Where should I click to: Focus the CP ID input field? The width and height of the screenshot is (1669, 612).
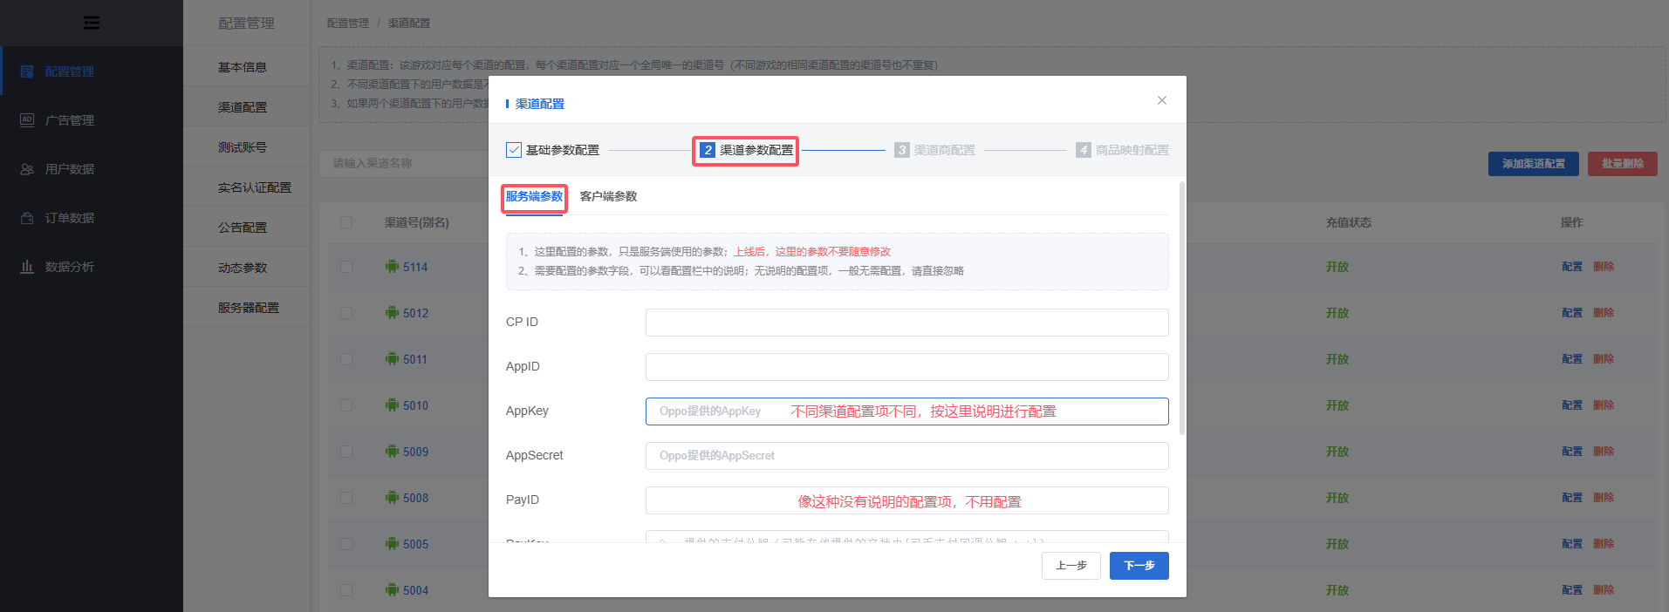point(906,323)
